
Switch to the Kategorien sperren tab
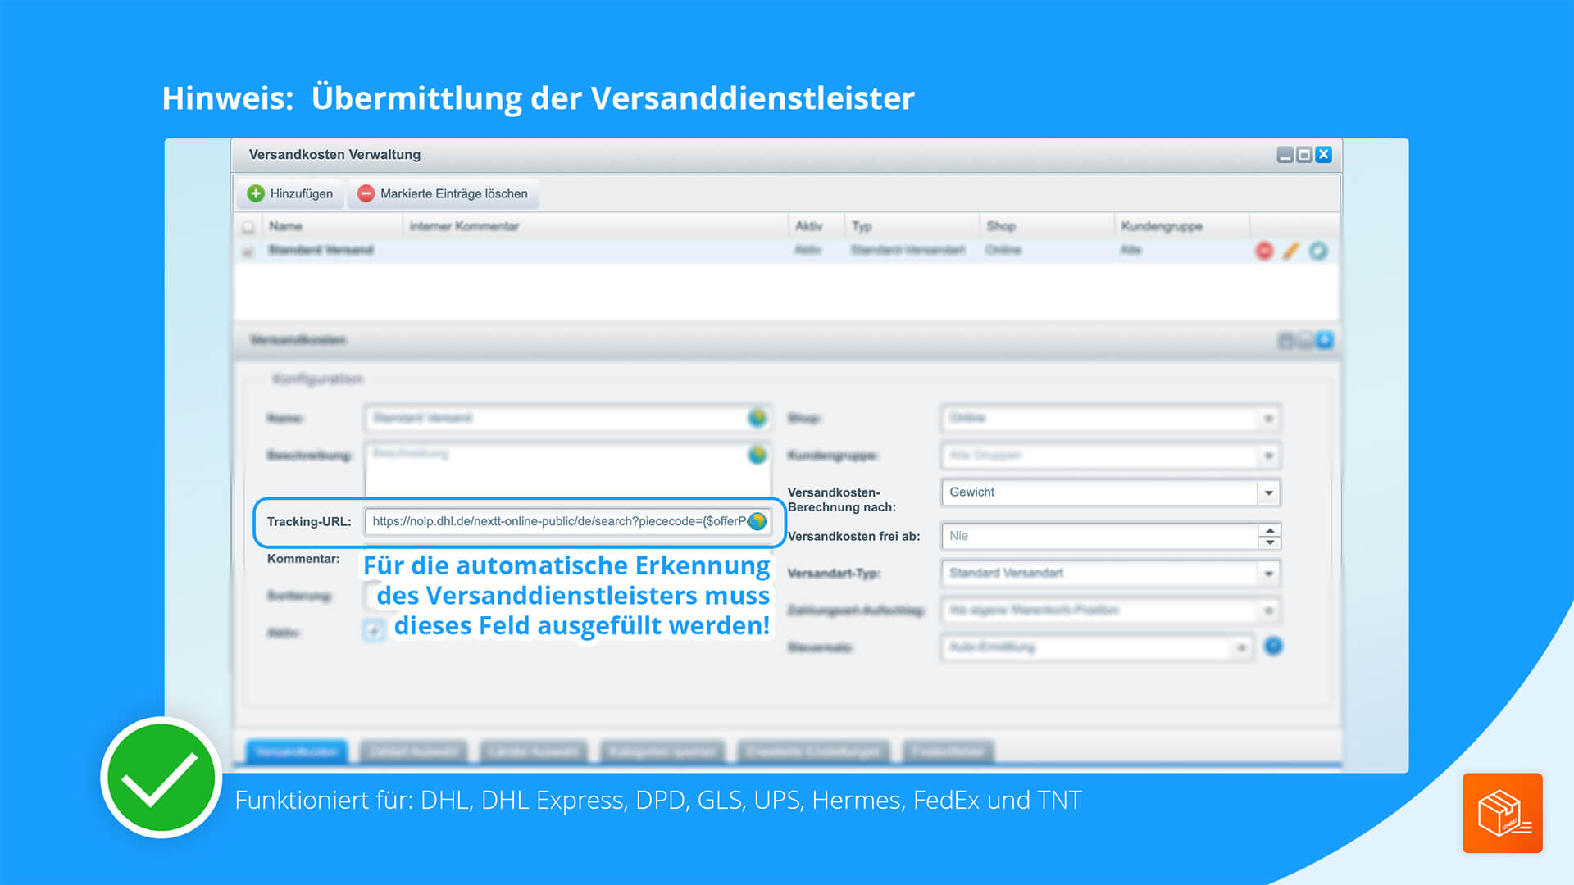663,751
